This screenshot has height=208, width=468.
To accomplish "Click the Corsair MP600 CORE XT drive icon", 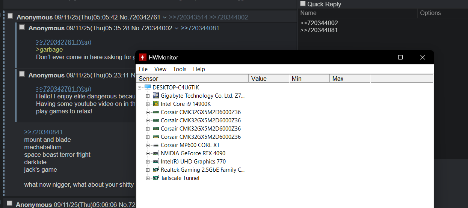I will pyautogui.click(x=156, y=145).
